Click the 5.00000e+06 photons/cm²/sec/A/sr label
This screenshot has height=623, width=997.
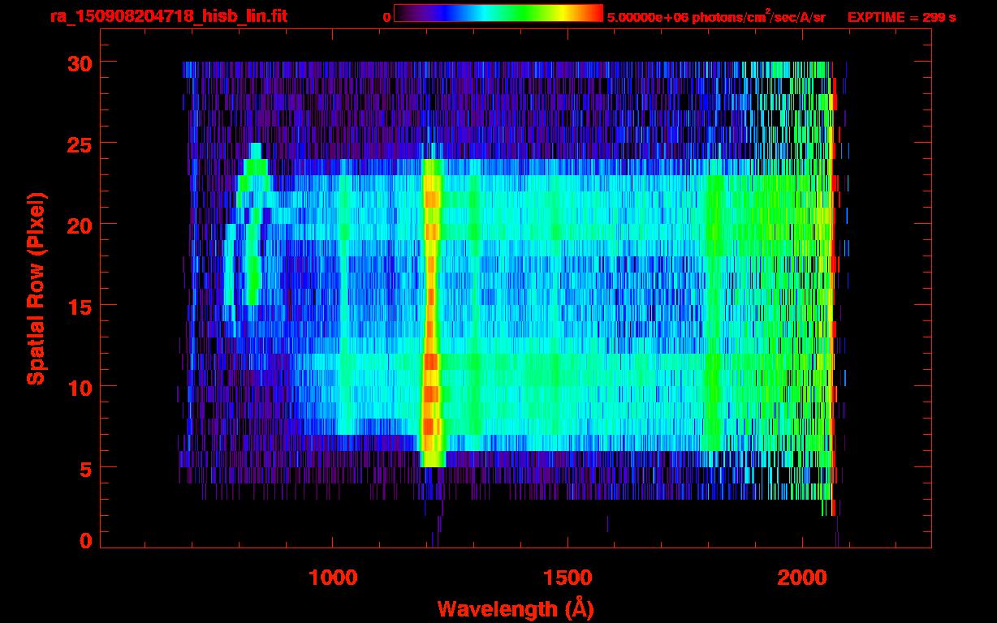point(716,16)
